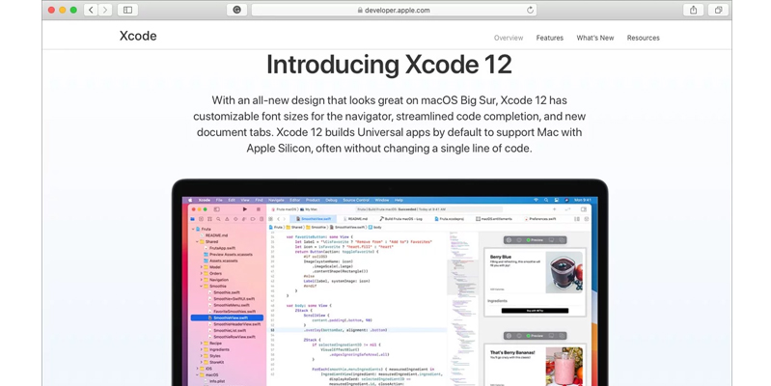The width and height of the screenshot is (771, 386).
Task: Click the Xcode title in page header
Action: [x=138, y=37]
